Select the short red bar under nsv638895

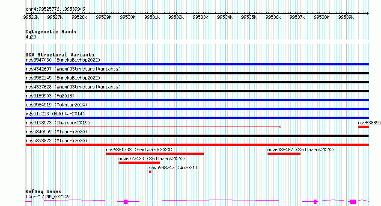[363, 127]
